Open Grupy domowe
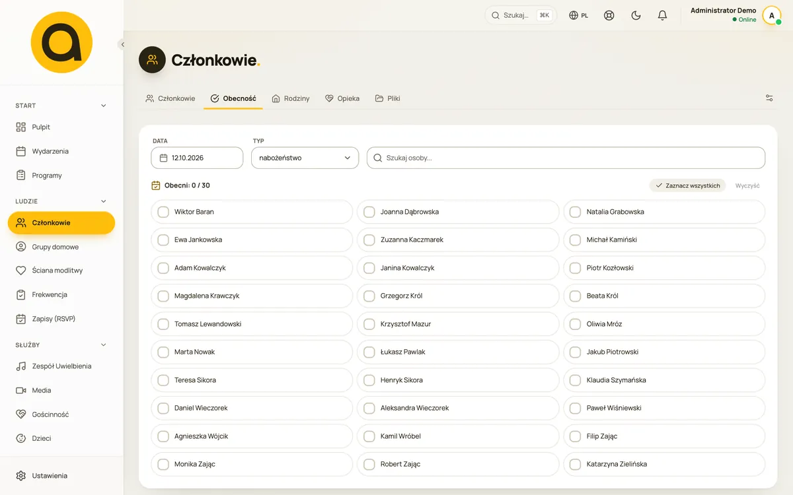793x495 pixels. [x=61, y=247]
